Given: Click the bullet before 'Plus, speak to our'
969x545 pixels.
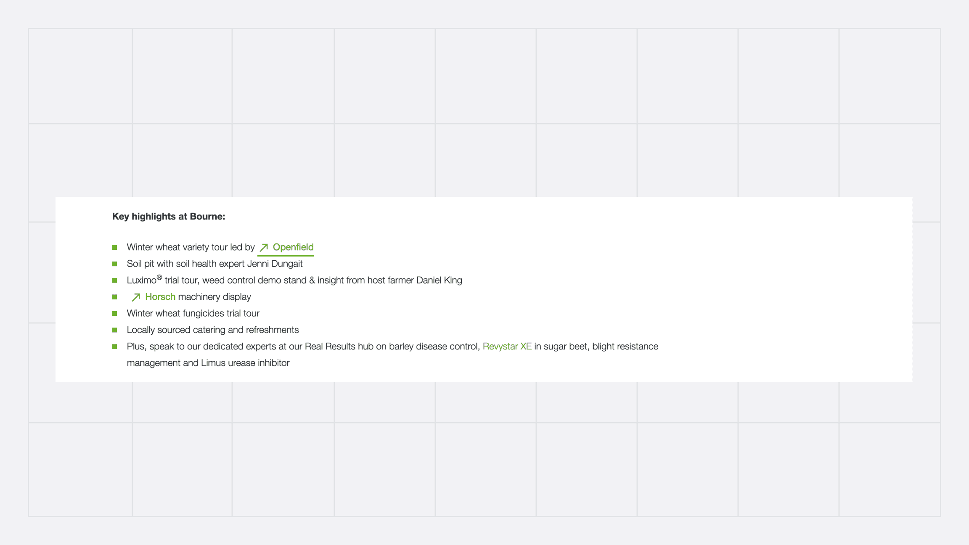Looking at the screenshot, I should [114, 347].
